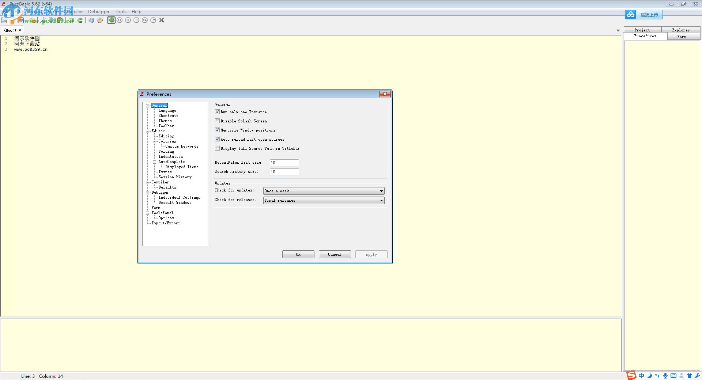
Task: Click the Search History size field
Action: tap(284, 172)
